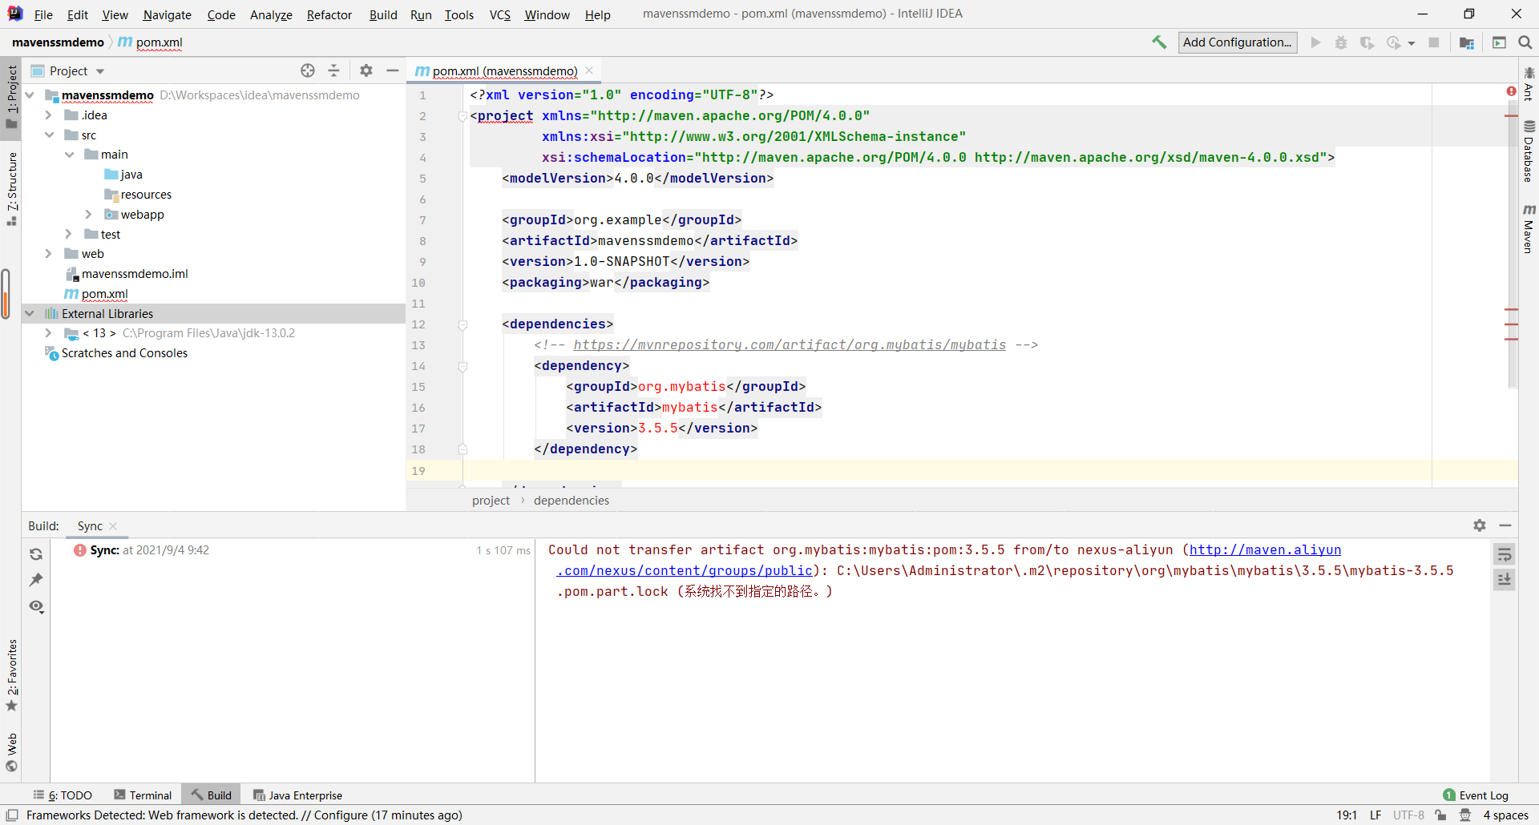Select the pom.xml editor tab
Image resolution: width=1539 pixels, height=825 pixels.
[504, 71]
